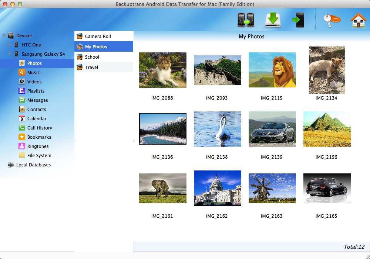Click the window resize grip corner
The width and height of the screenshot is (370, 259).
click(367, 256)
